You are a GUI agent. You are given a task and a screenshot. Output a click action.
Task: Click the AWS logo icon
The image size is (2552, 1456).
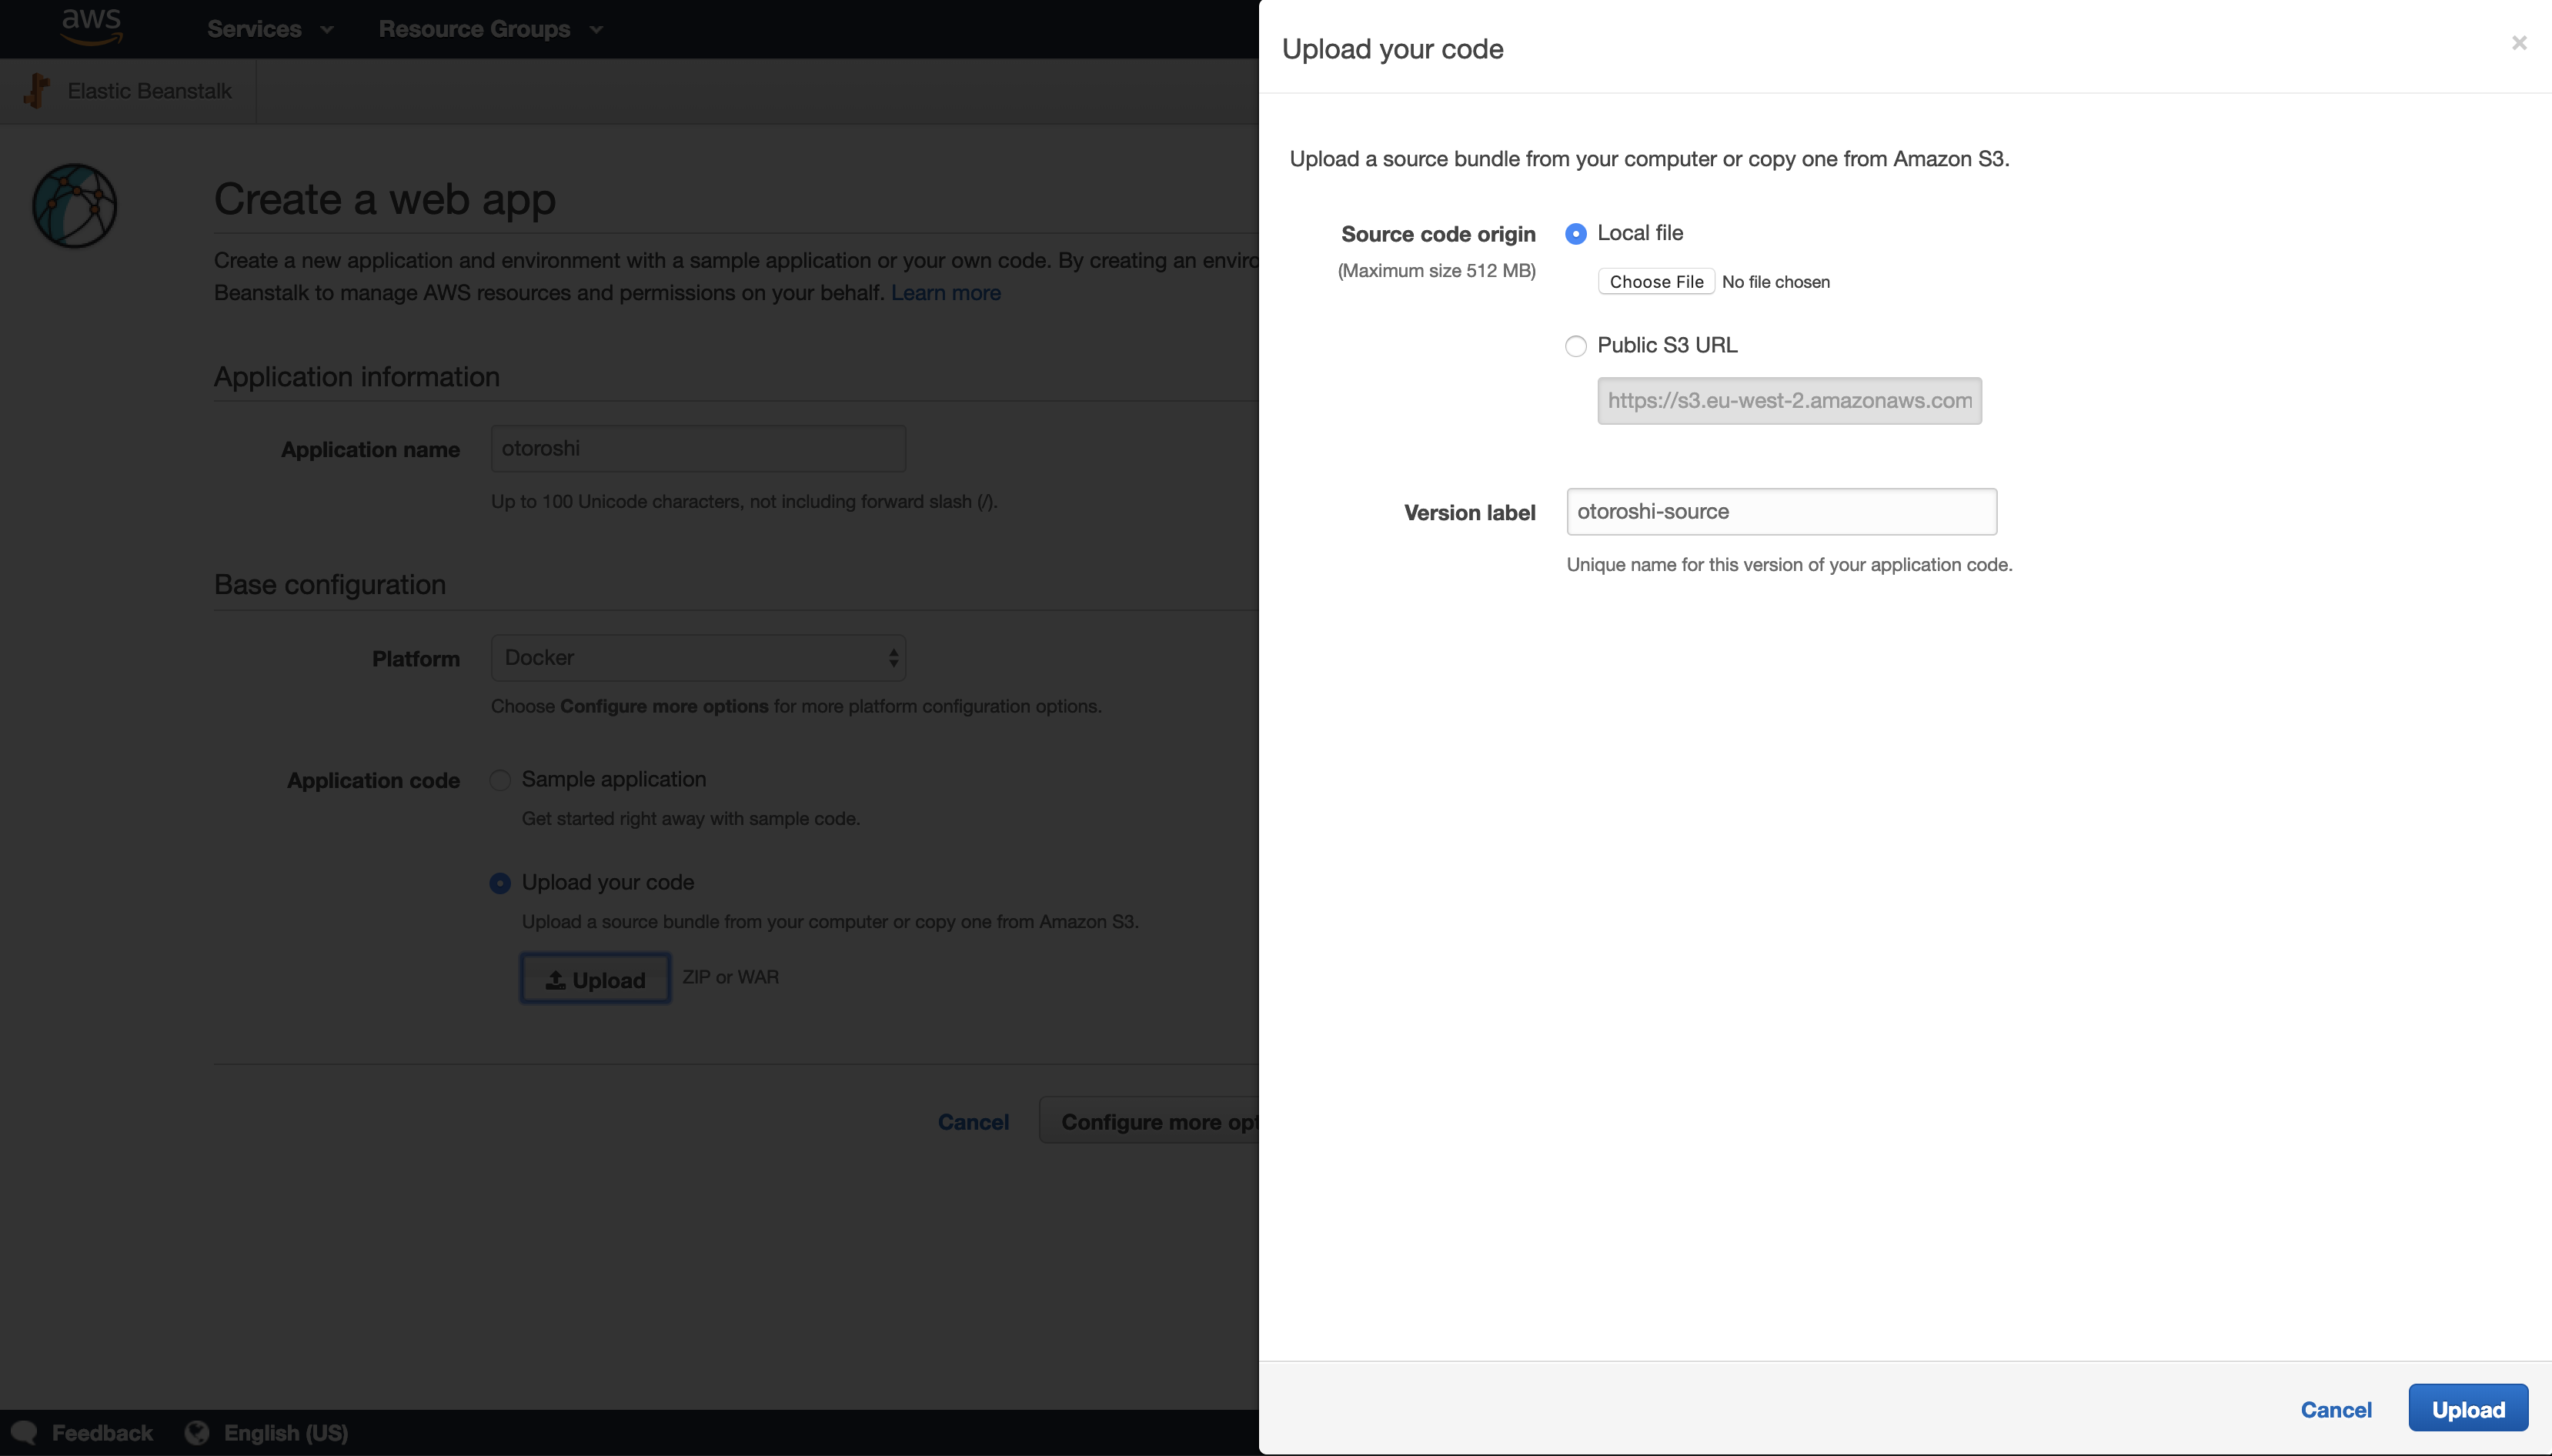(91, 27)
